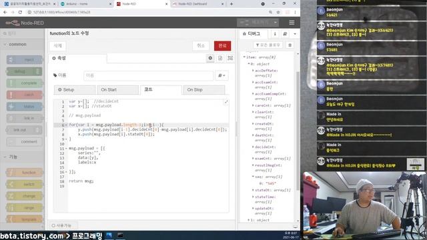Open the help book sidebar tab icon
The width and height of the screenshot is (427, 240).
pyautogui.click(x=285, y=34)
